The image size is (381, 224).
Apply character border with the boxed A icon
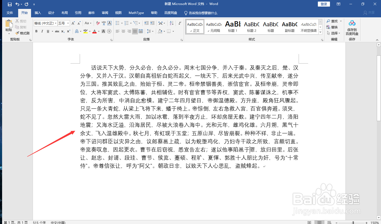109,23
